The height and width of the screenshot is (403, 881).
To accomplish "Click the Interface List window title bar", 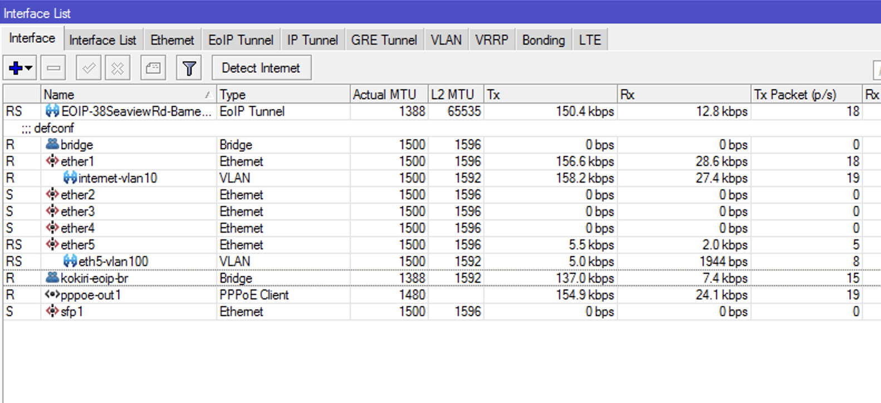I will tap(440, 12).
